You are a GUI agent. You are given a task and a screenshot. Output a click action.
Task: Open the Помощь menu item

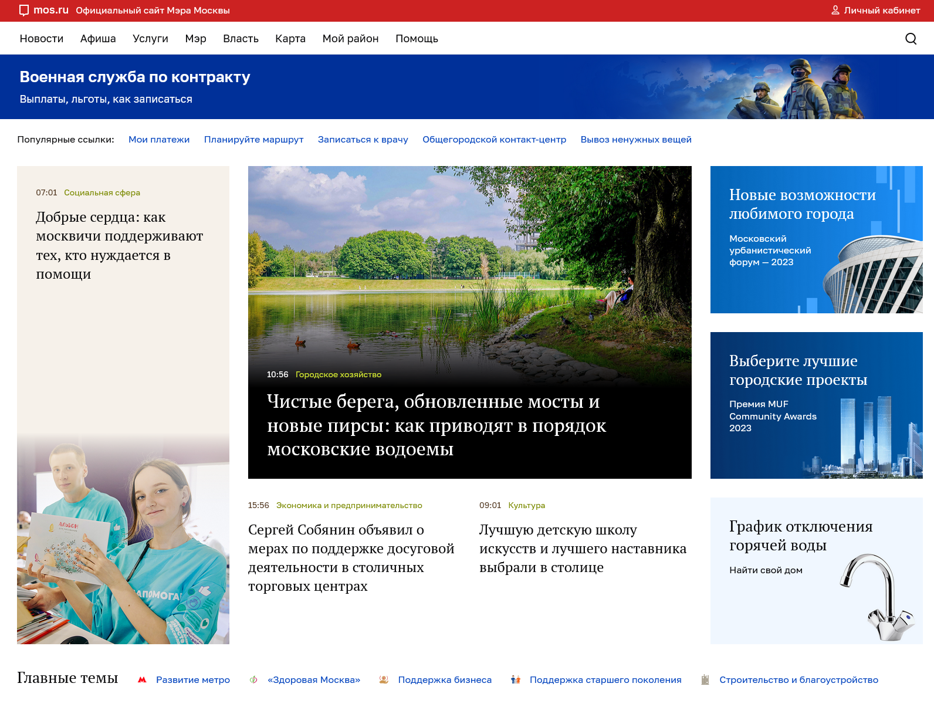(x=417, y=39)
